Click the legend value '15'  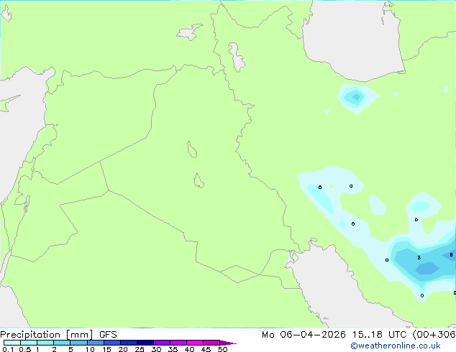click(106, 349)
